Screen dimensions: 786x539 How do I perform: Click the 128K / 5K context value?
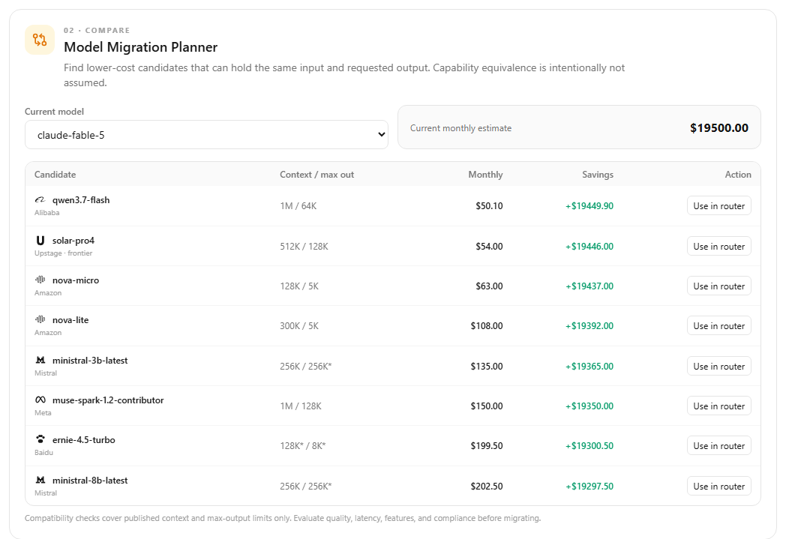(299, 286)
